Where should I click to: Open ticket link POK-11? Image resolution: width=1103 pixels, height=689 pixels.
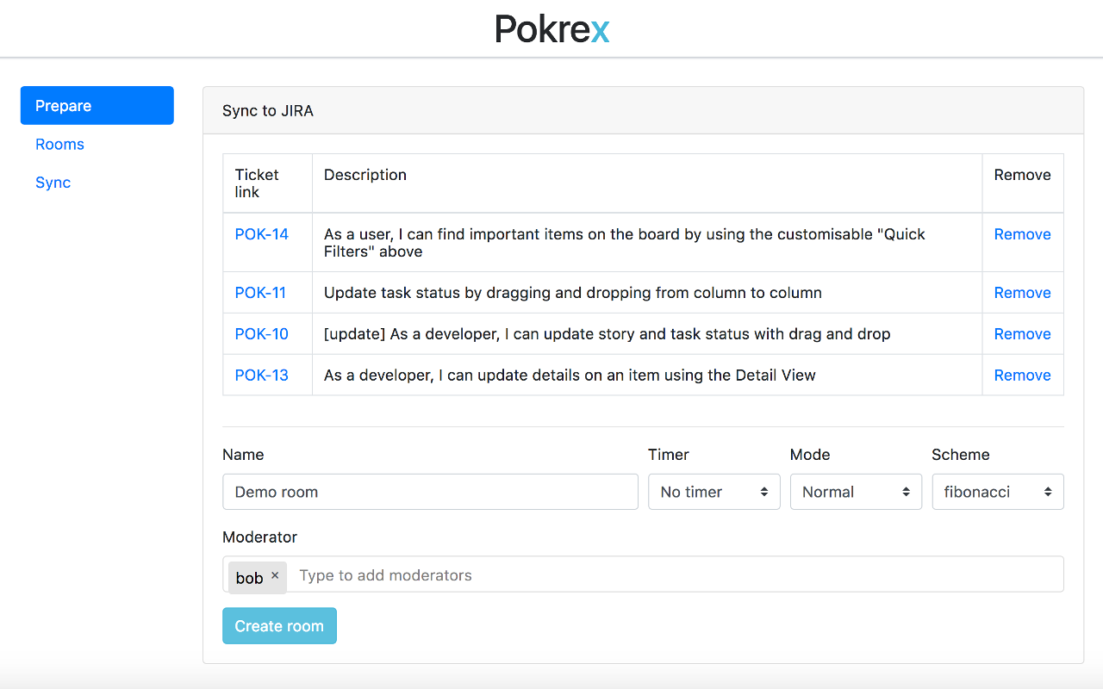260,293
